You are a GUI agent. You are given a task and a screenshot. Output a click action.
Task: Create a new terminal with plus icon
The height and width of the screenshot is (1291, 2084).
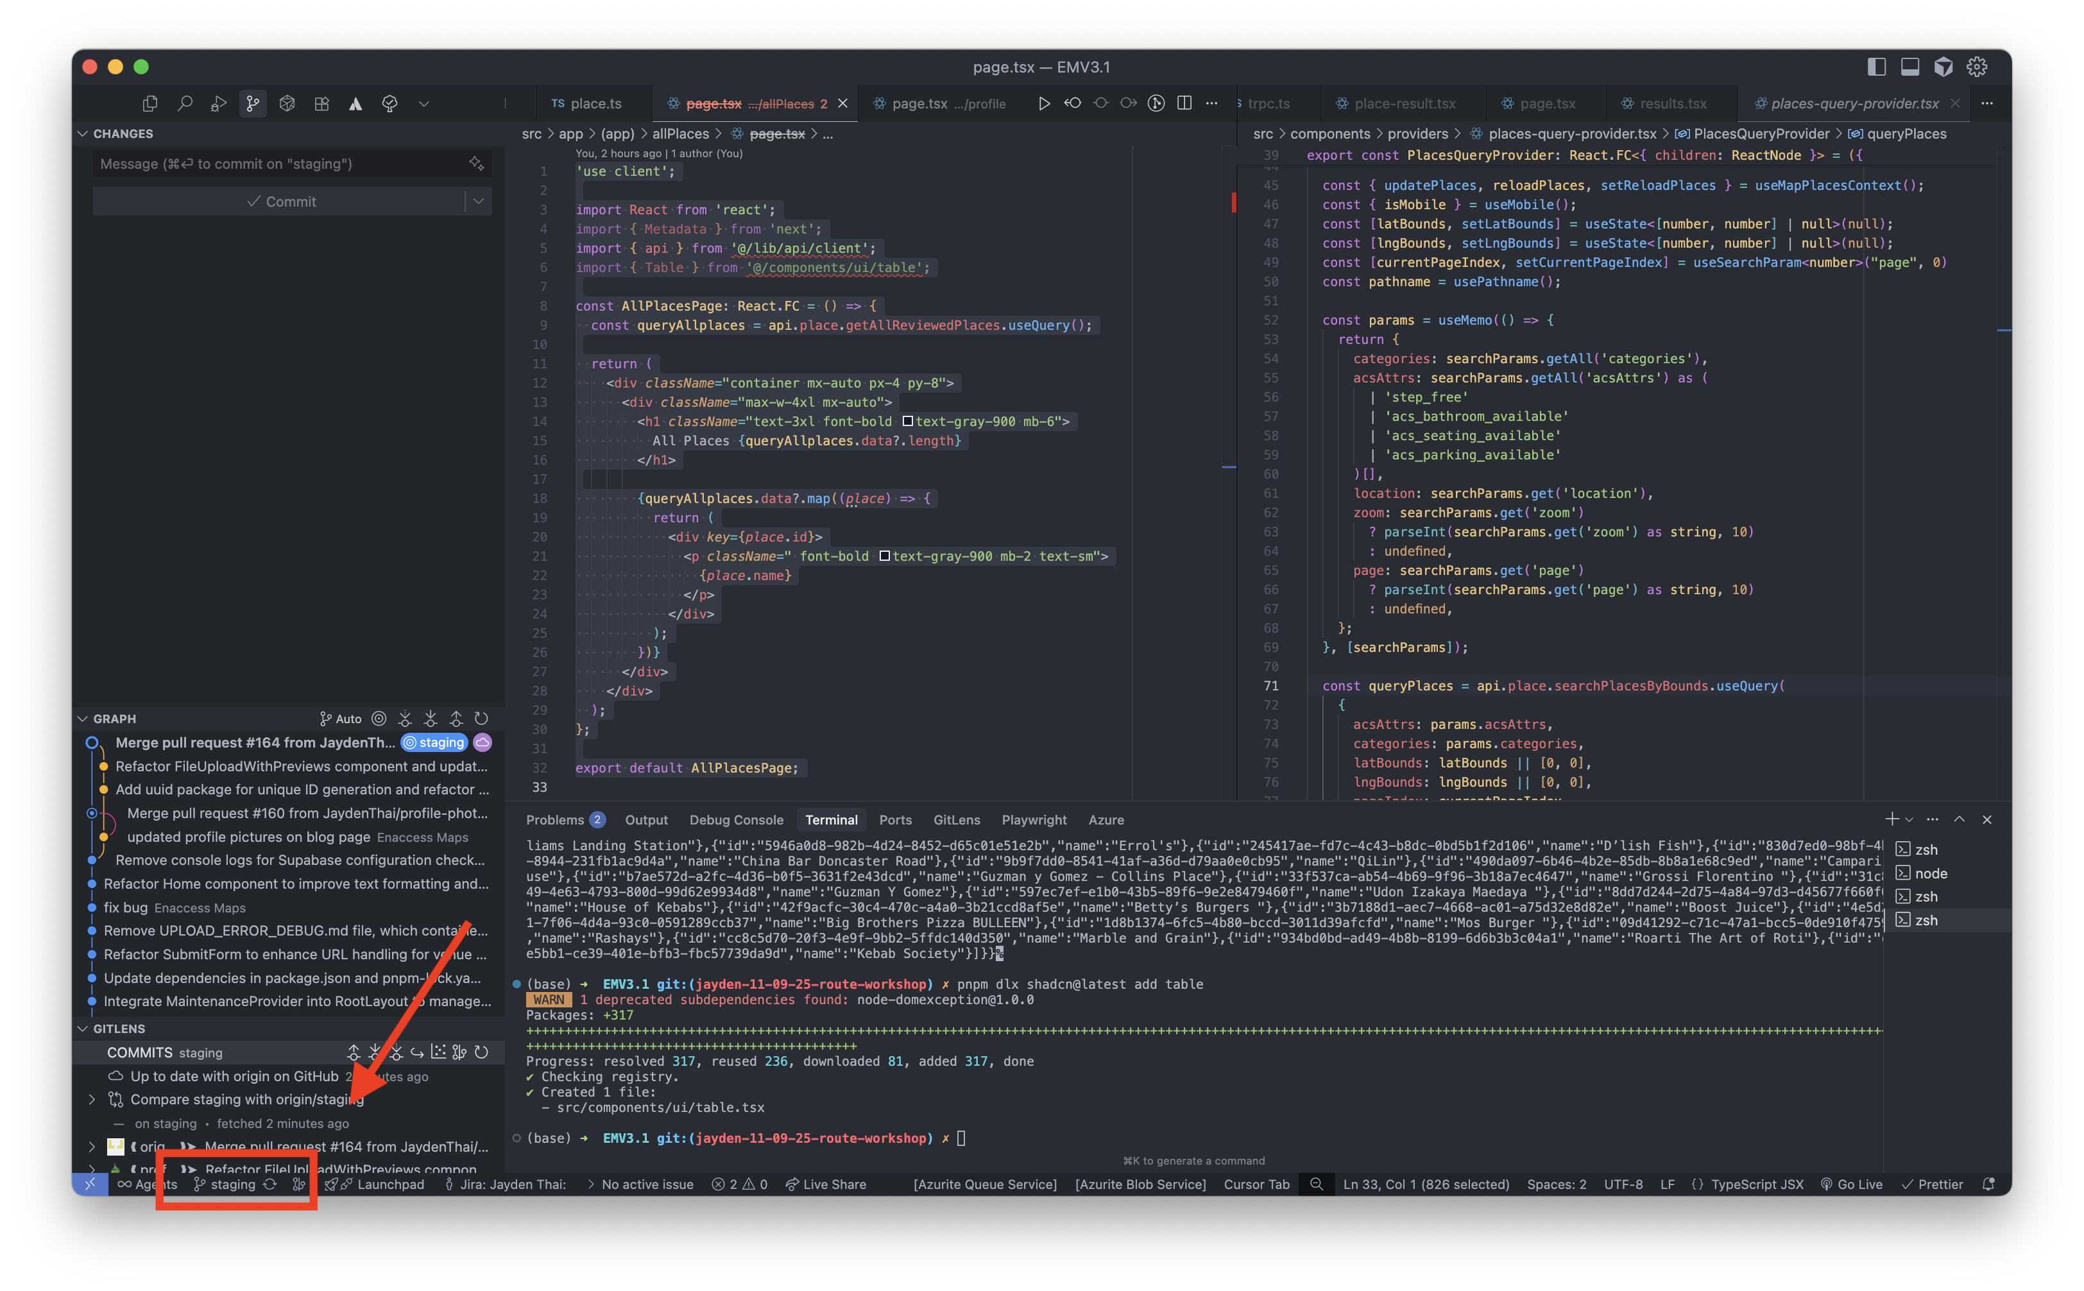(x=1892, y=819)
